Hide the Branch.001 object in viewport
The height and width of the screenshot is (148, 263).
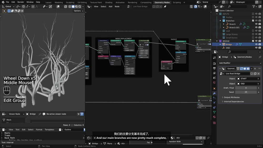(256, 27)
